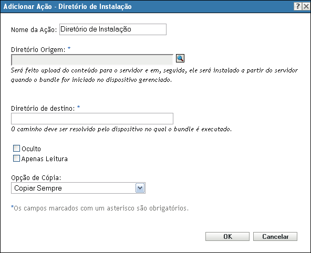The height and width of the screenshot is (253, 311).
Task: Click the required fields asterisk note
Action: pyautogui.click(x=100, y=208)
